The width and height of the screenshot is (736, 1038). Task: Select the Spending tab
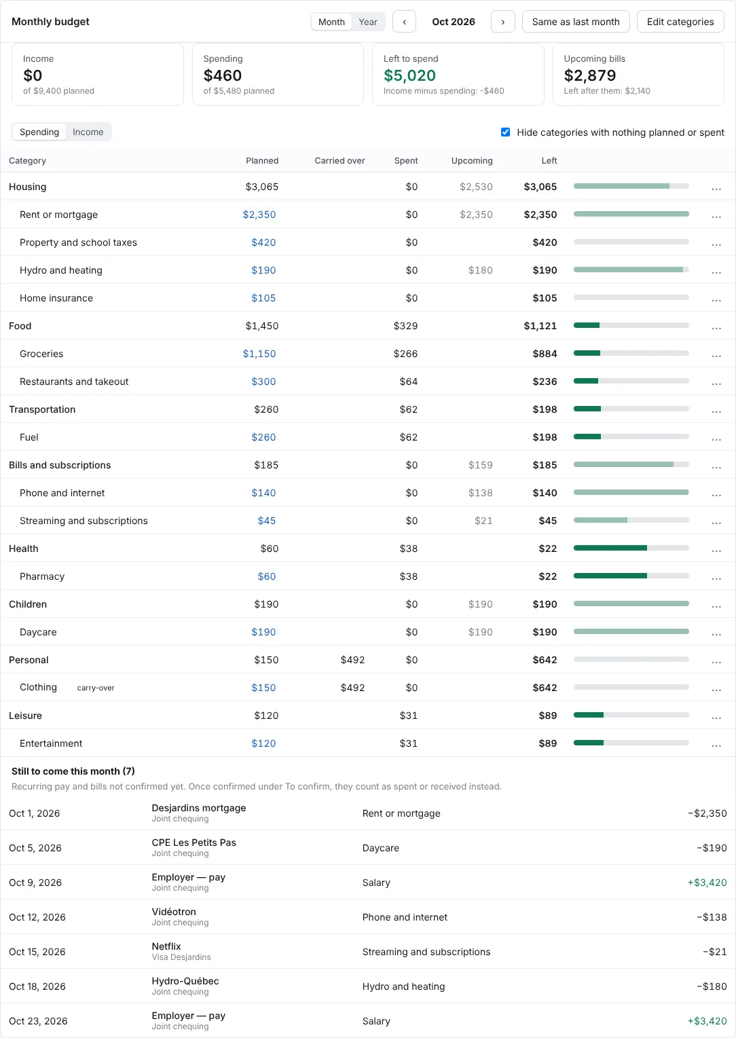(x=39, y=132)
